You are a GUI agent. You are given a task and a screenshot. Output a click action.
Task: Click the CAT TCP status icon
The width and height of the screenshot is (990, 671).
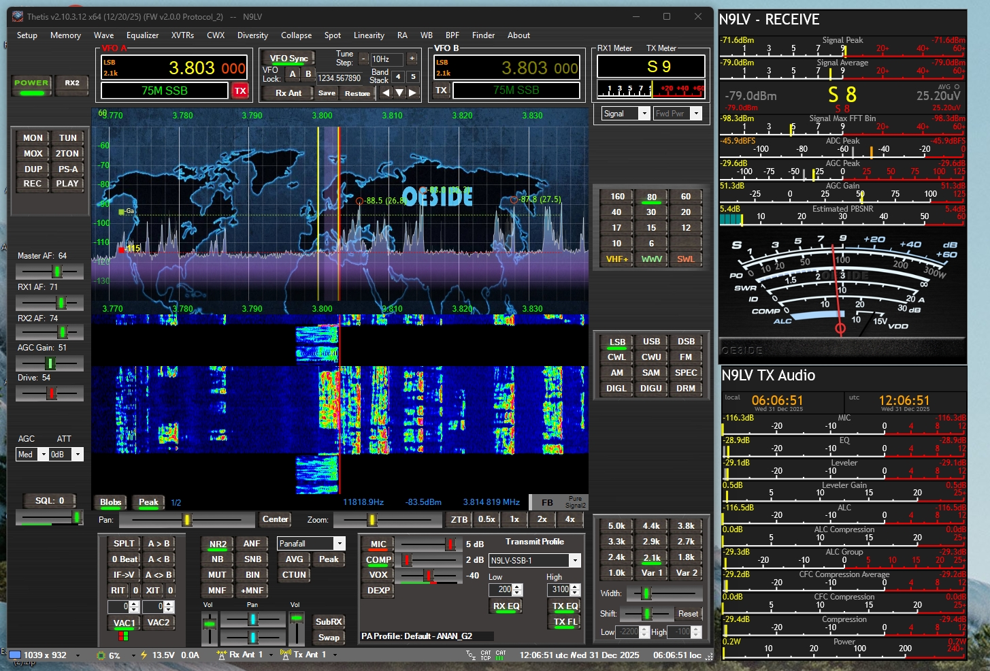tap(485, 655)
